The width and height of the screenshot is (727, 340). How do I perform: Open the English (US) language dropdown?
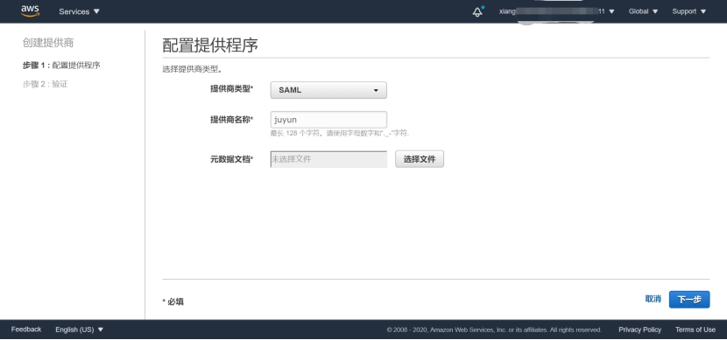80,330
